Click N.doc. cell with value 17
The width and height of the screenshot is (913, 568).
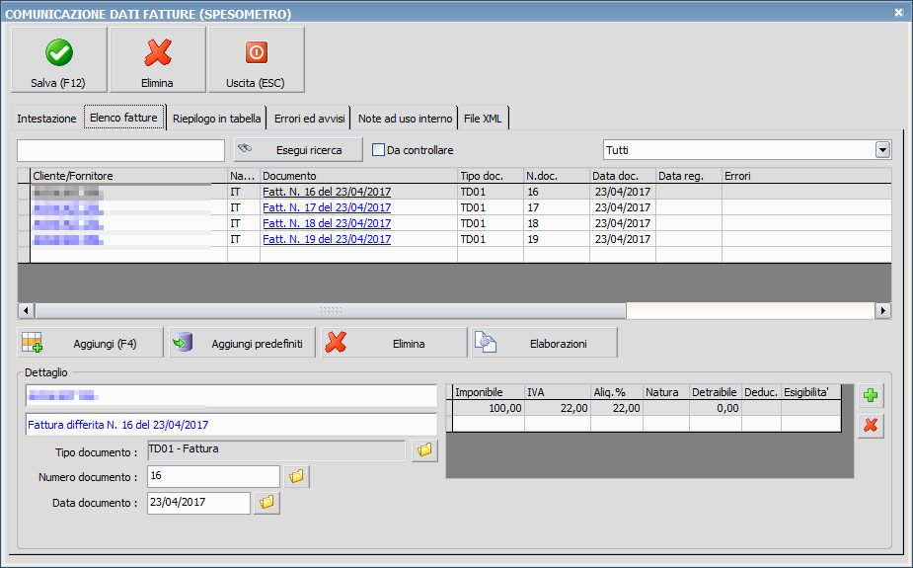pyautogui.click(x=557, y=207)
